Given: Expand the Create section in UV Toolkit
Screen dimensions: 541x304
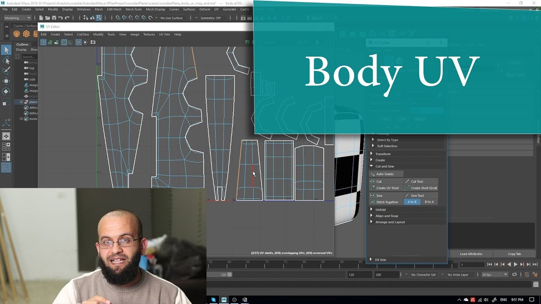Looking at the screenshot, I should point(407,160).
